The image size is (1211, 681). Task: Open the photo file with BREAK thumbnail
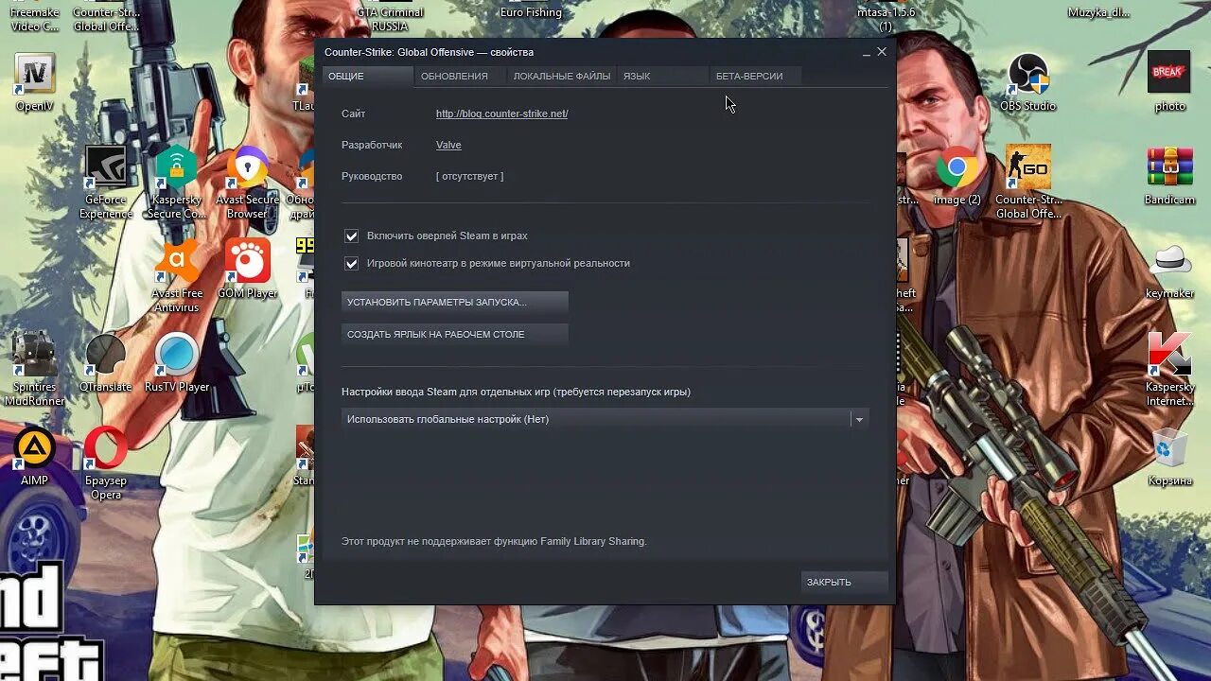coord(1169,82)
